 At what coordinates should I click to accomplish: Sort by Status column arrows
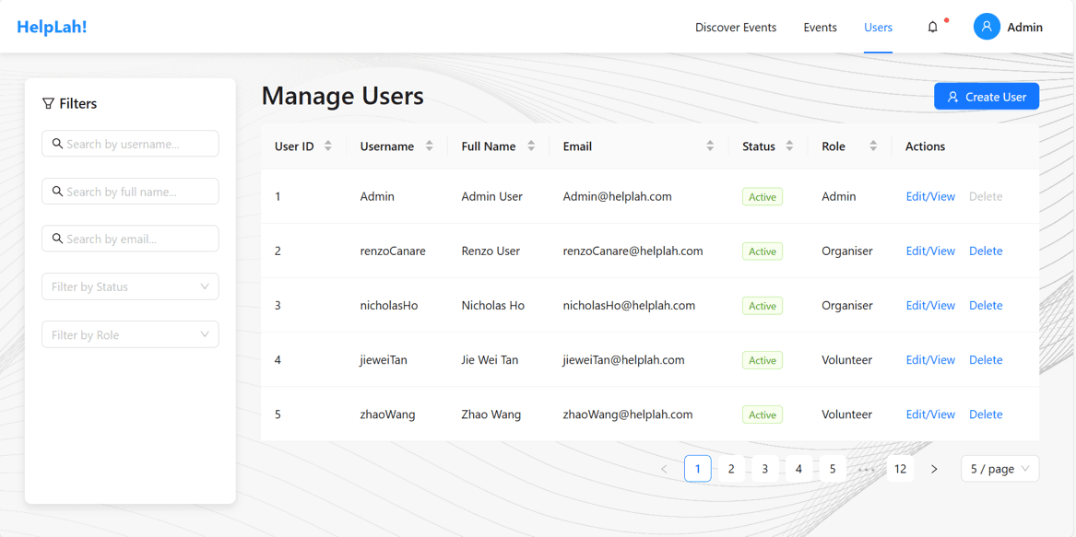pyautogui.click(x=790, y=146)
